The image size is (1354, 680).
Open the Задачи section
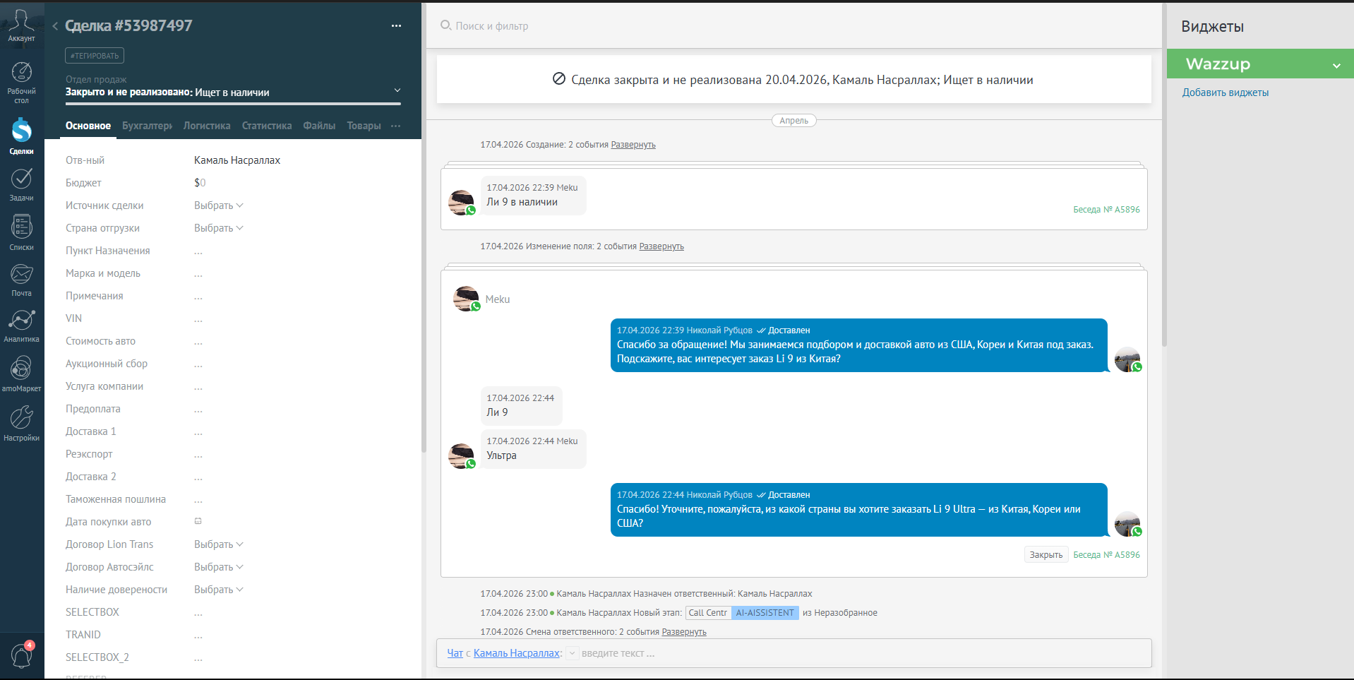click(x=21, y=185)
